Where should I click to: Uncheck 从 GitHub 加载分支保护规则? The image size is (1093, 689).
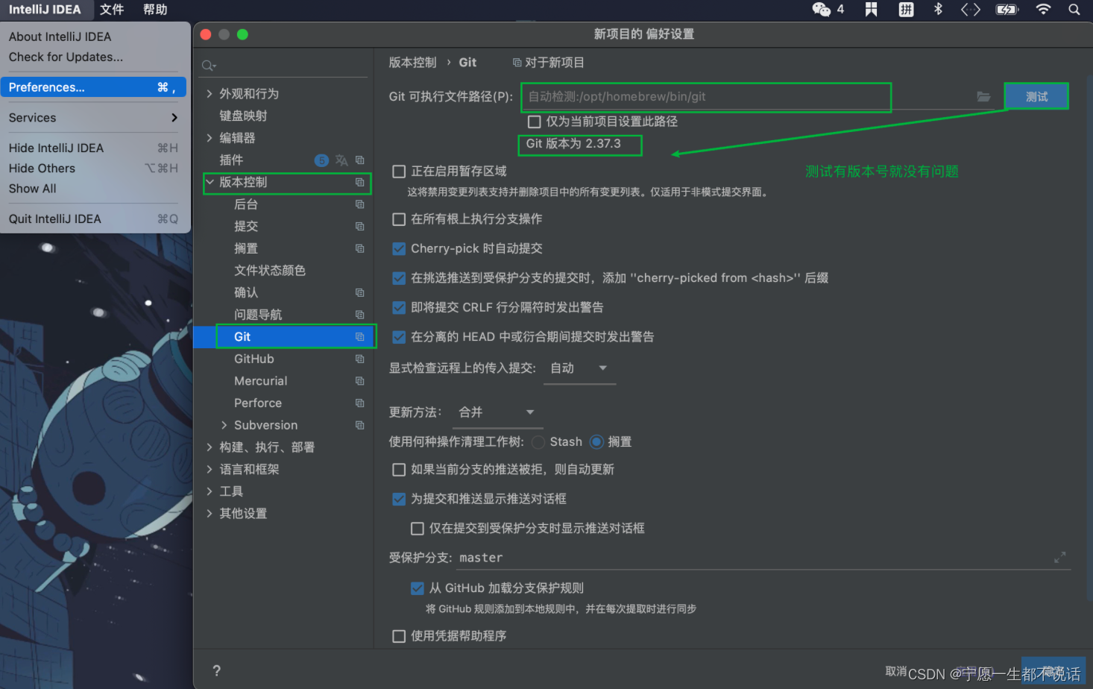(418, 588)
